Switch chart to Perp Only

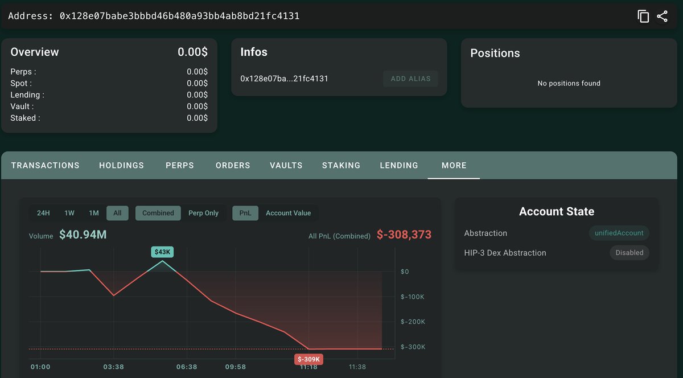204,213
